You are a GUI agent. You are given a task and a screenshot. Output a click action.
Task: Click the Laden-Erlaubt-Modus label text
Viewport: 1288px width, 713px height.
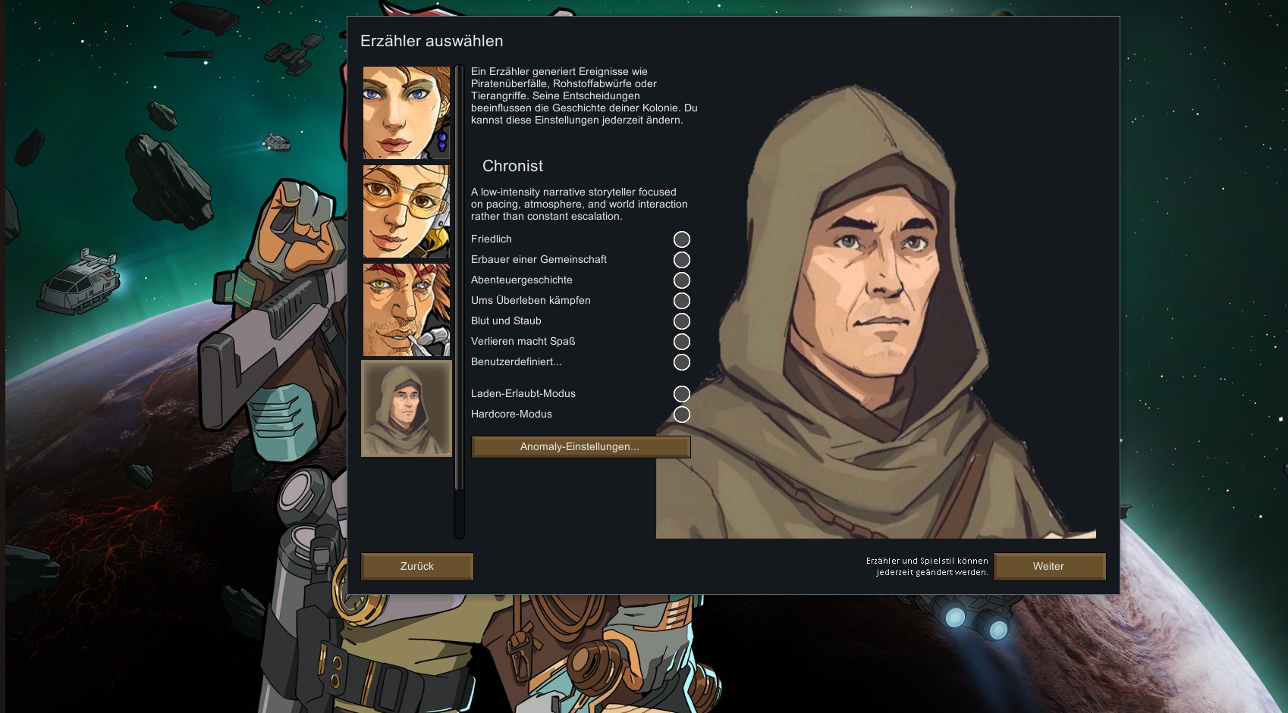pos(523,393)
